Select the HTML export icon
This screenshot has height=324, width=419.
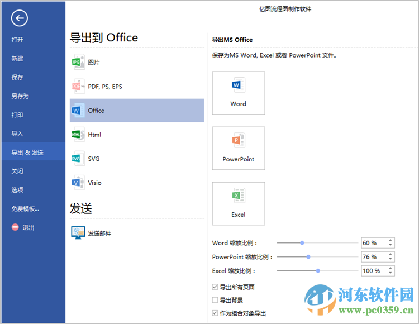coord(78,135)
